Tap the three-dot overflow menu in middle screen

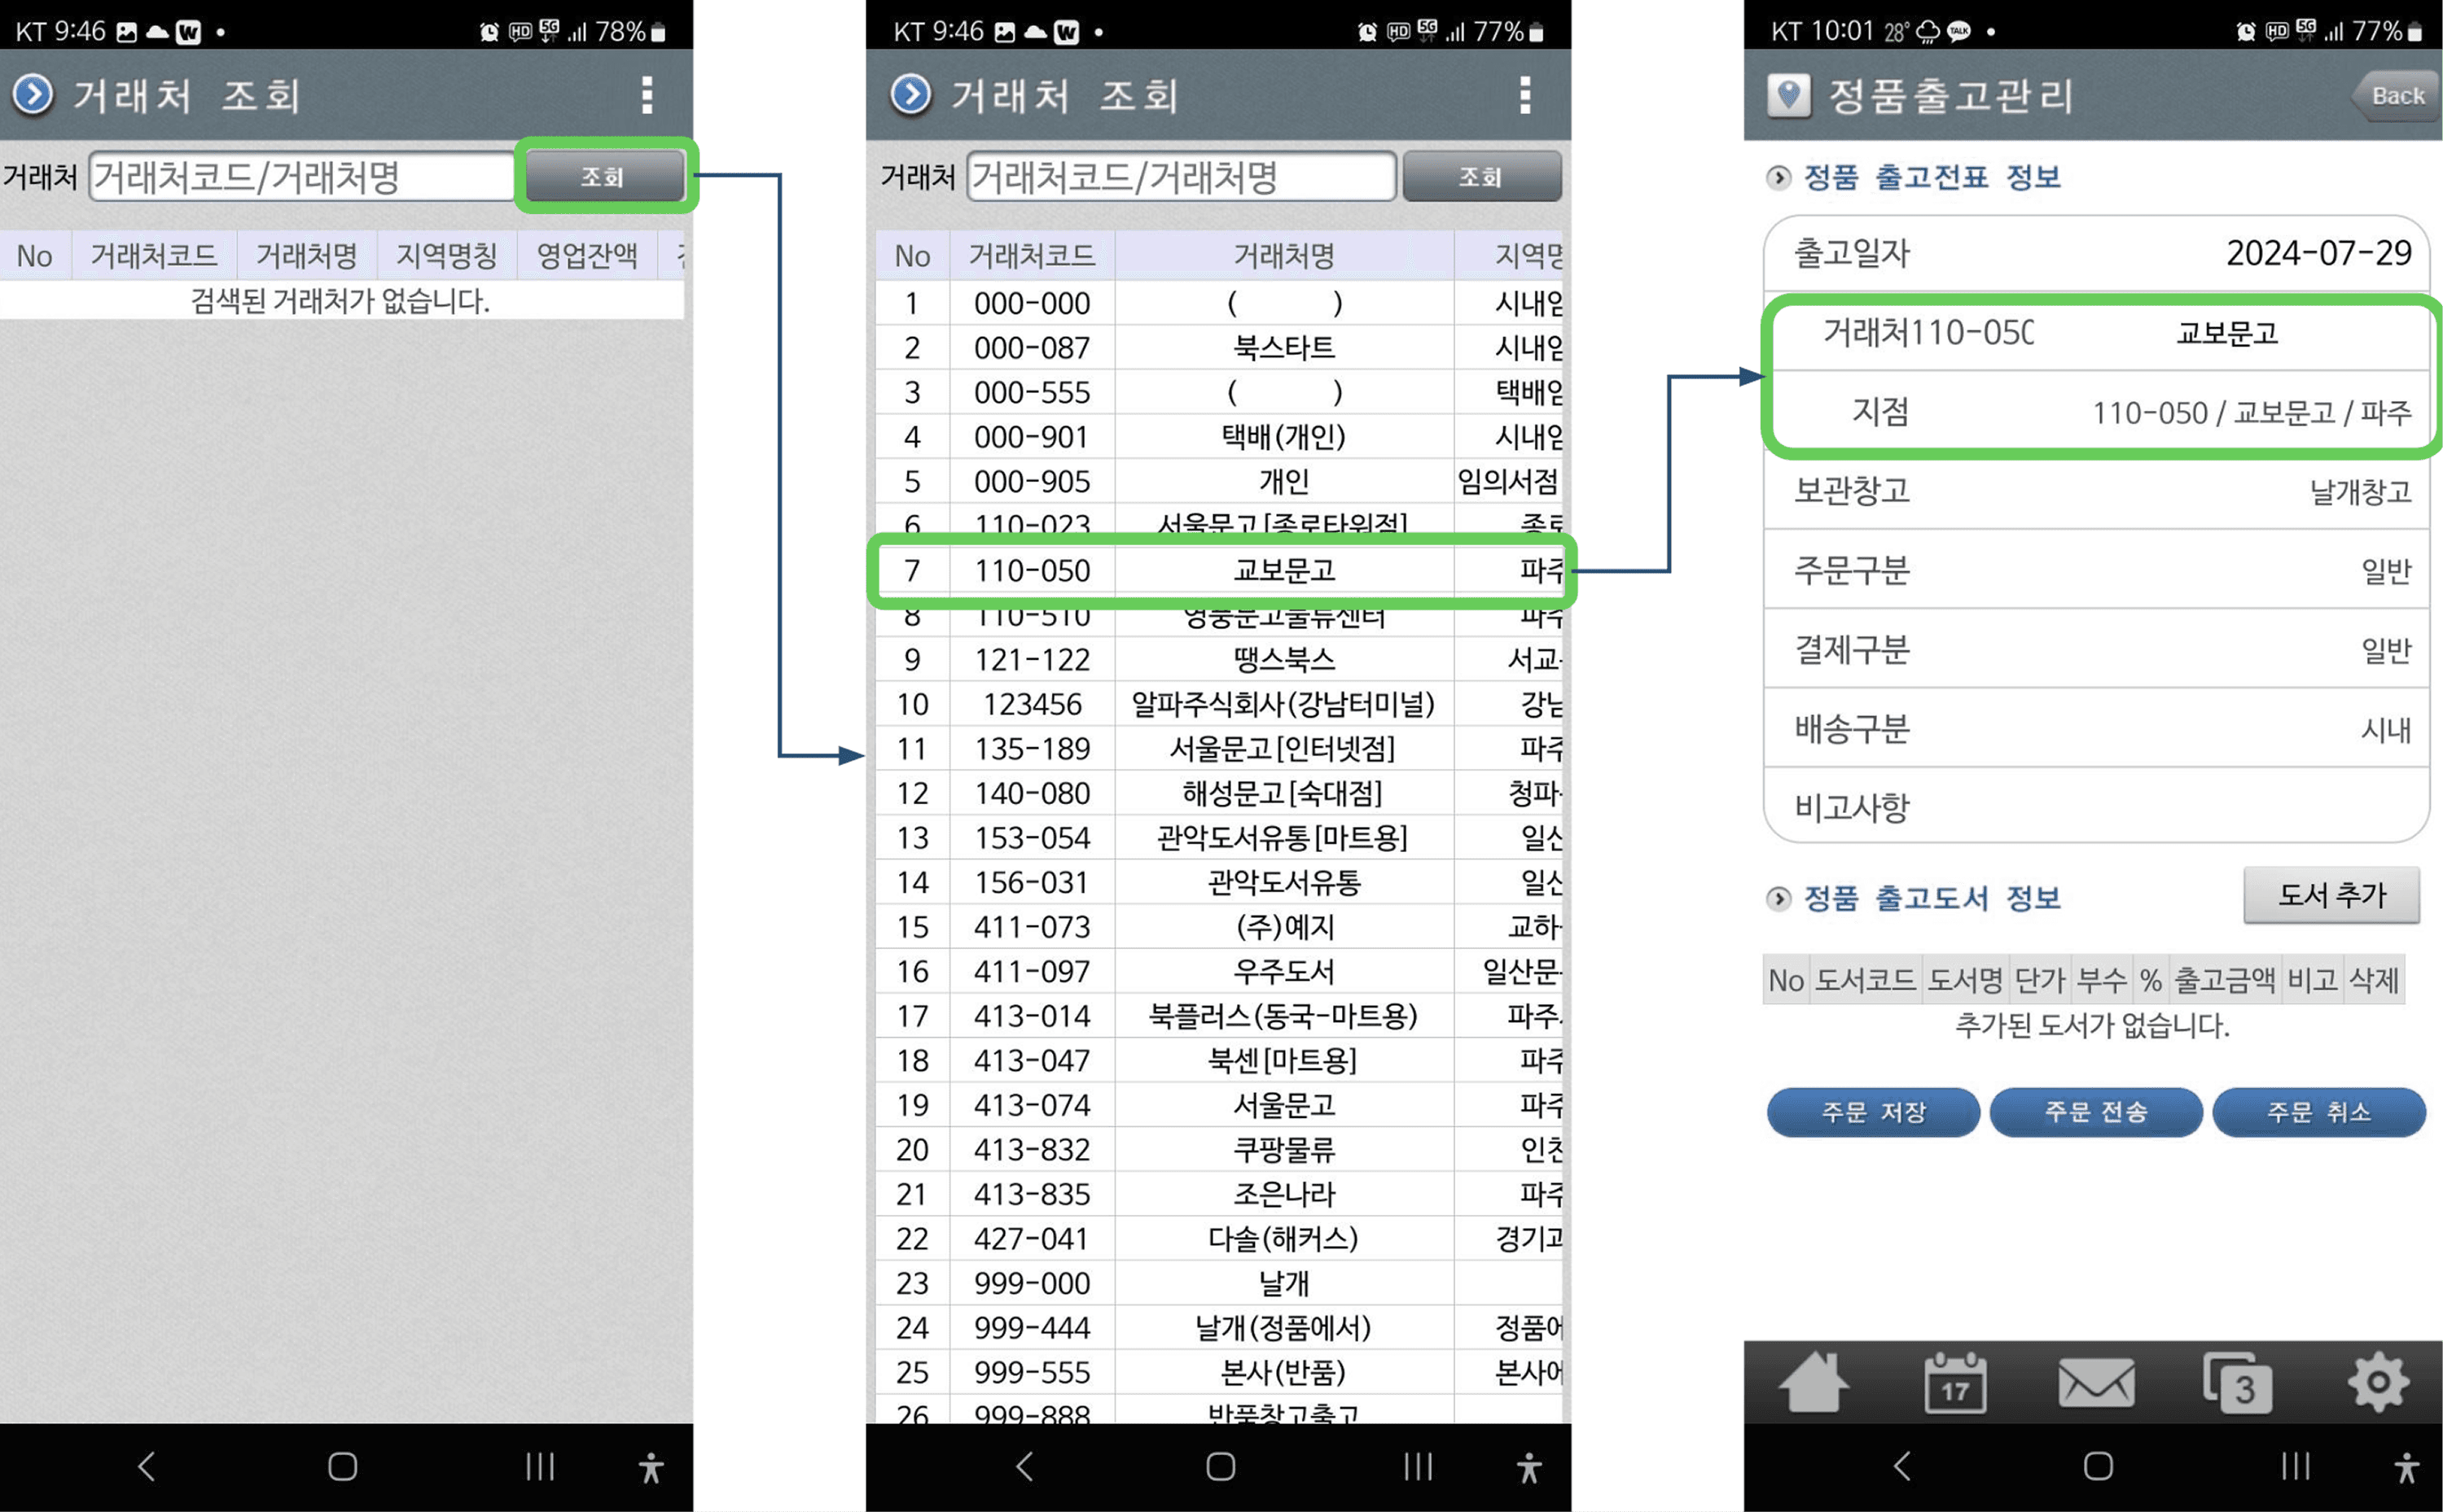coord(1524,95)
